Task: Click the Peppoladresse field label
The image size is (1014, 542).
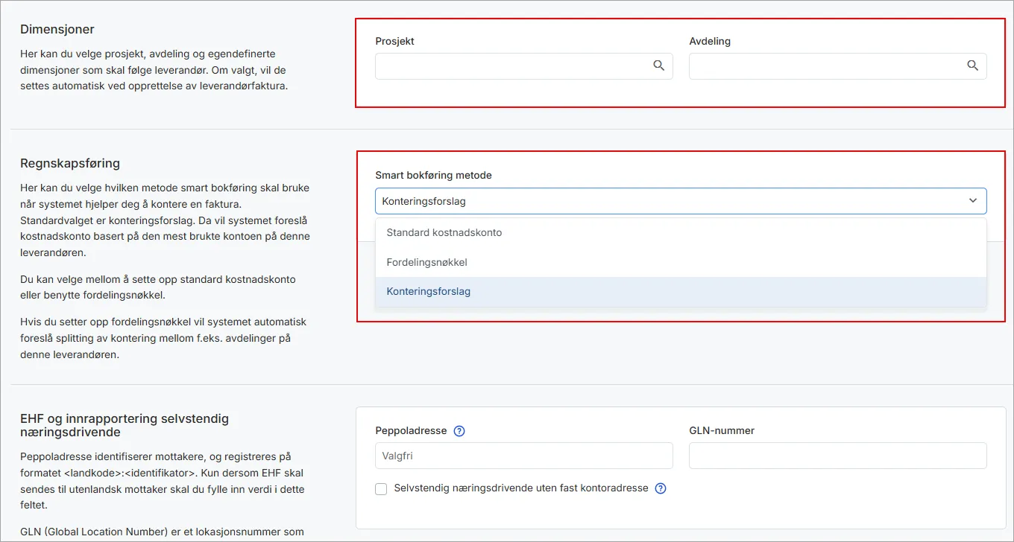Action: click(411, 431)
